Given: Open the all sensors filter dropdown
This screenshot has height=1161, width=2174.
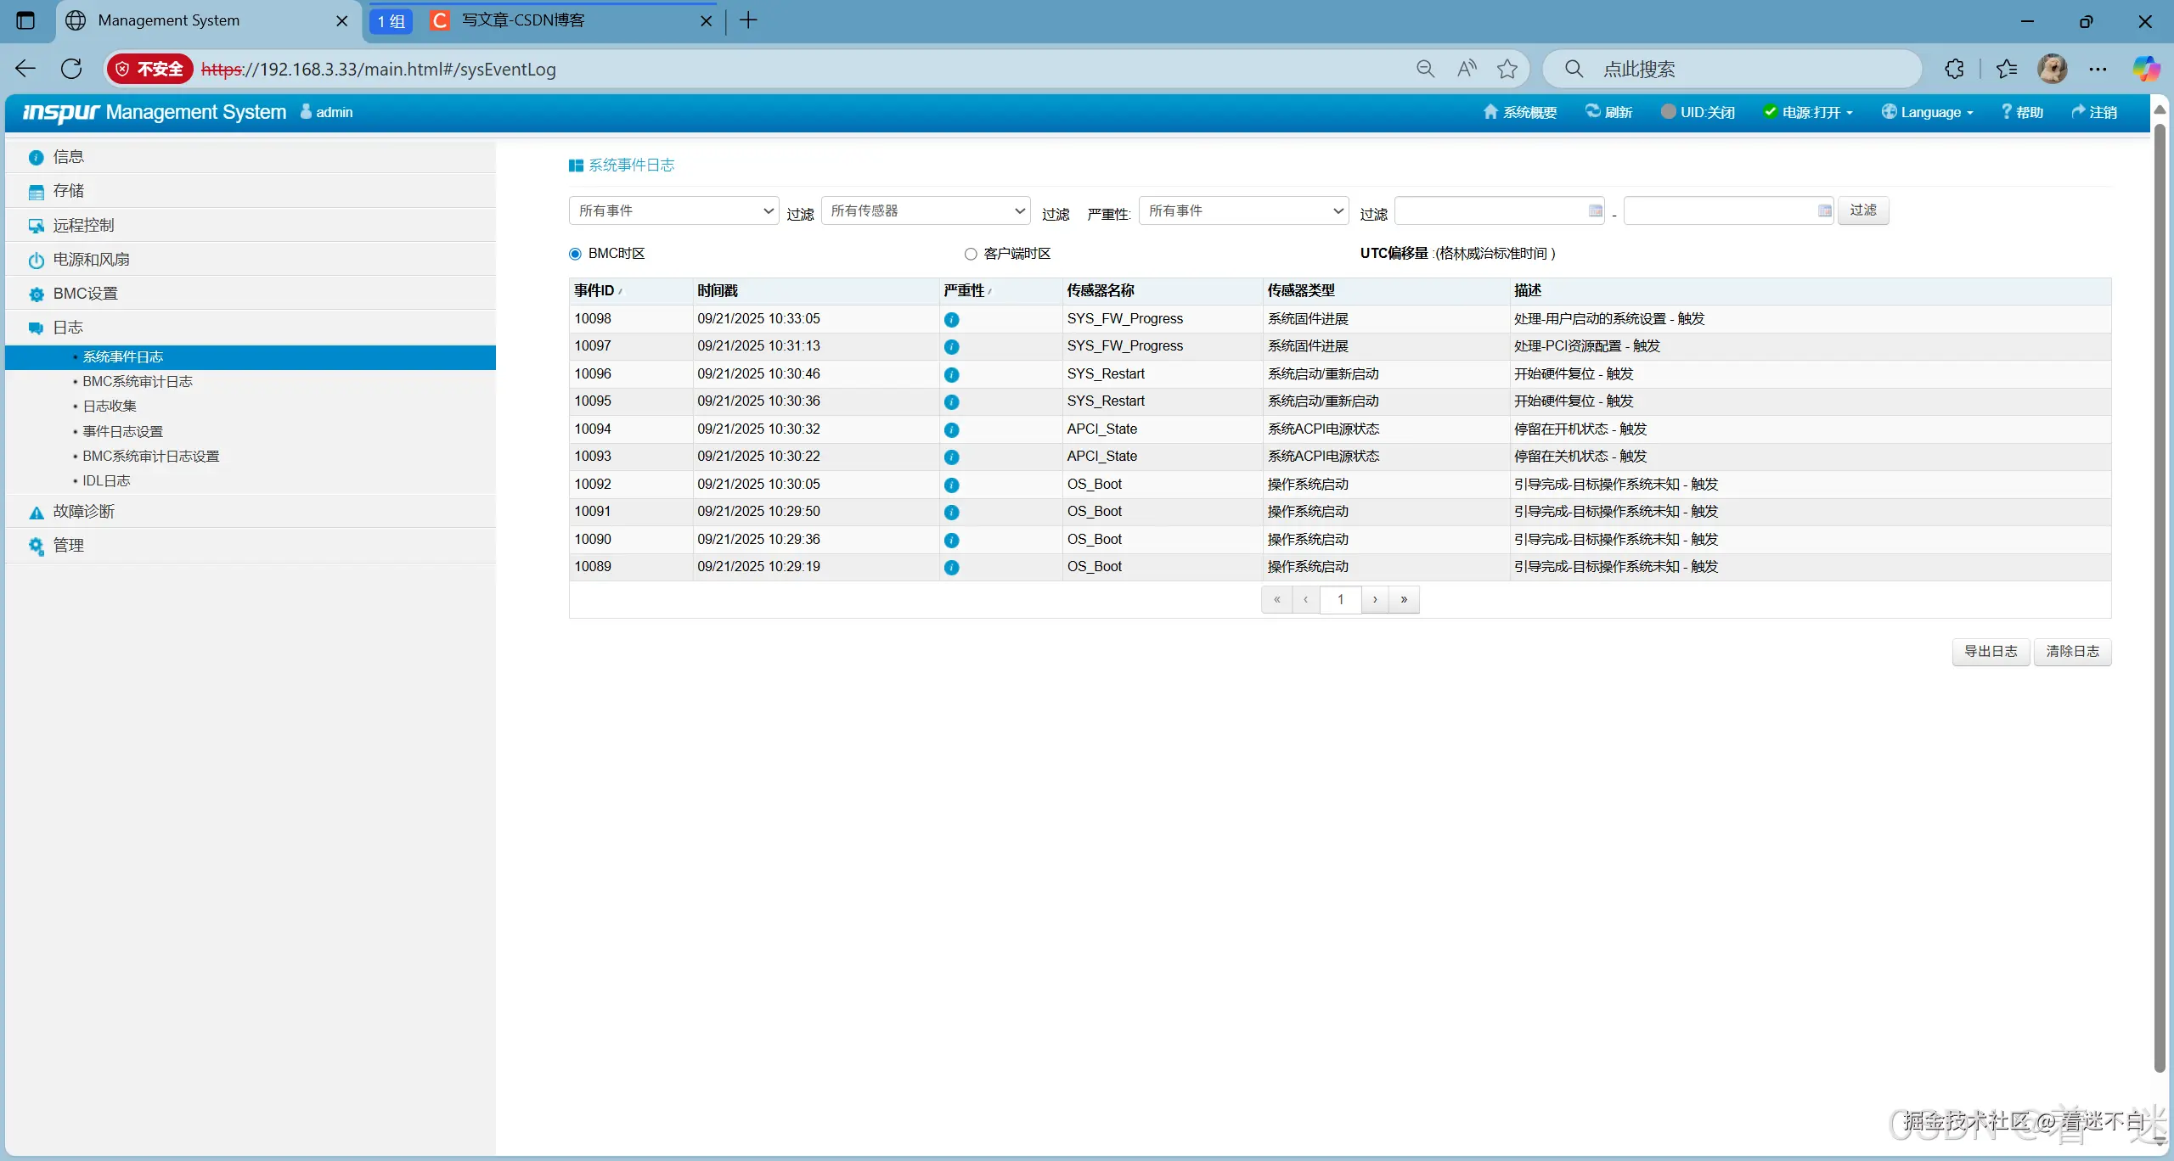Looking at the screenshot, I should [x=926, y=210].
